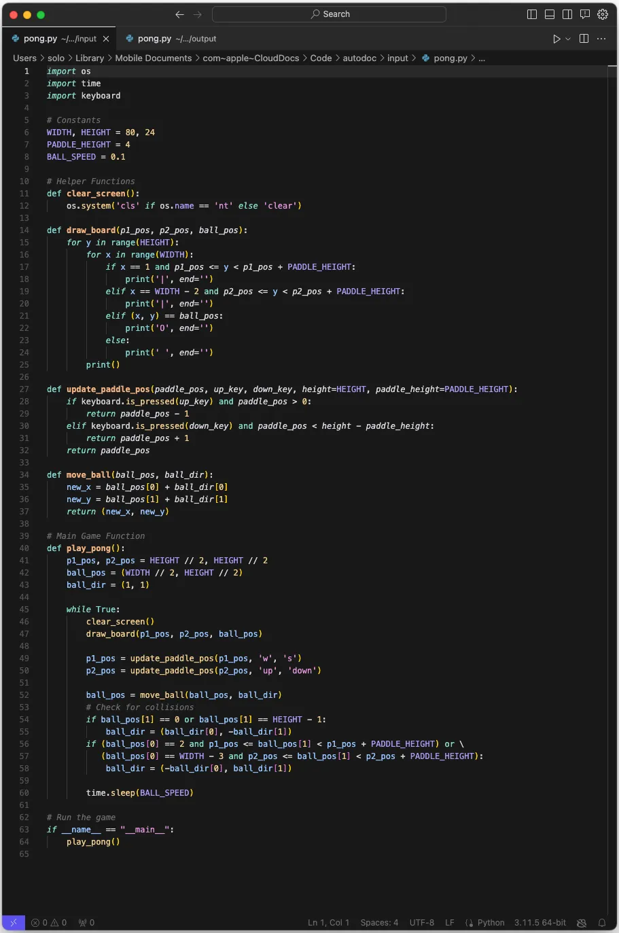Screen dimensions: 619x933
Task: Toggle the bottom panel layout icon
Action: pyautogui.click(x=550, y=14)
